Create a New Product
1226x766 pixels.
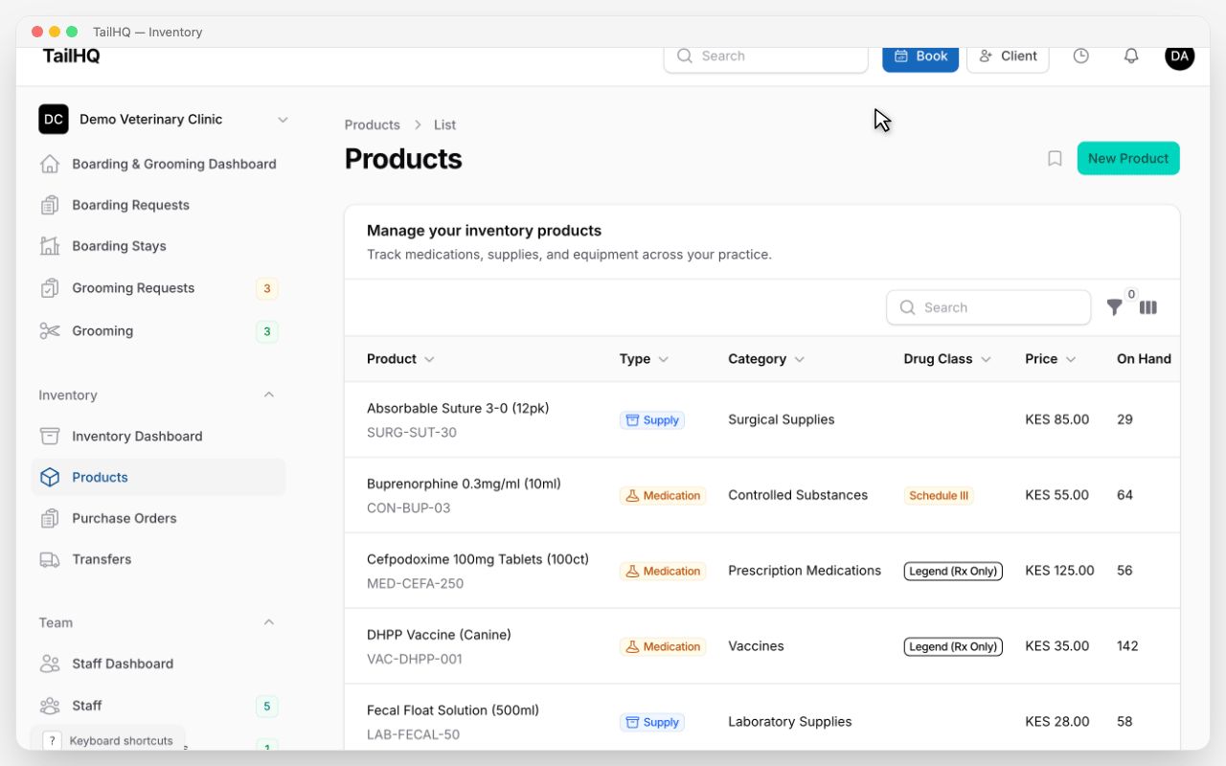pyautogui.click(x=1128, y=158)
